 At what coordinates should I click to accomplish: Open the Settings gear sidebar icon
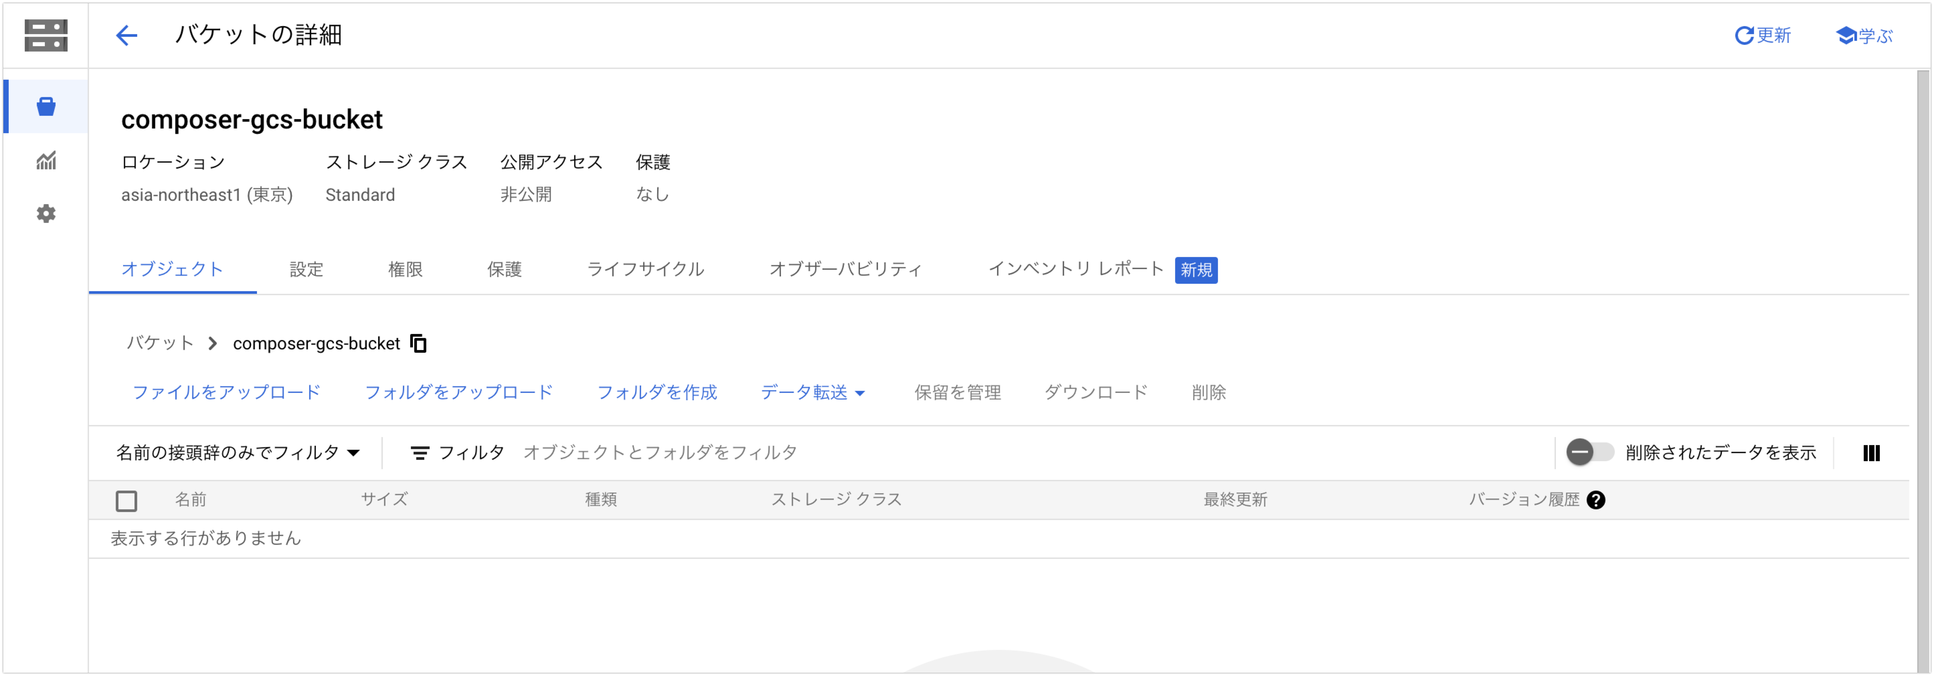coord(47,213)
